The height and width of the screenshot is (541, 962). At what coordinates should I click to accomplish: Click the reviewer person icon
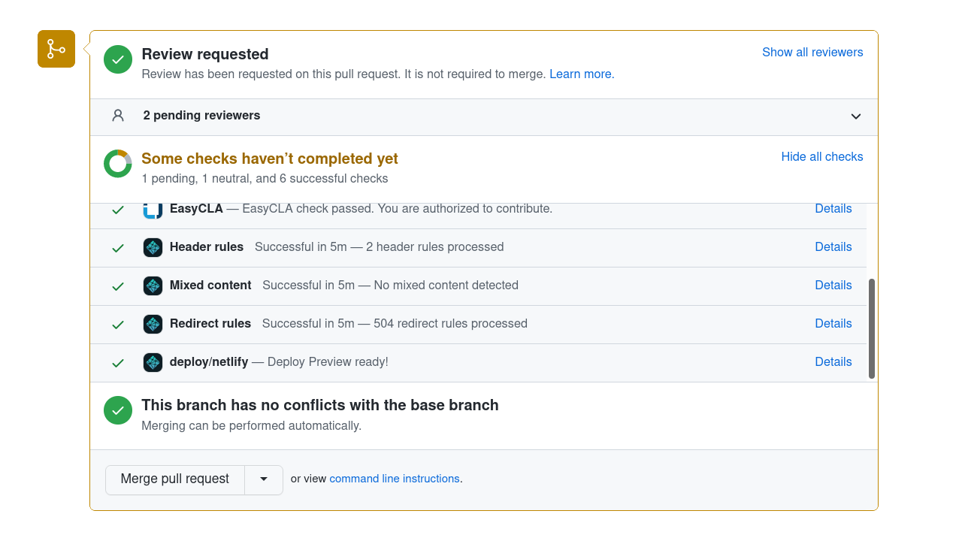[x=118, y=116]
